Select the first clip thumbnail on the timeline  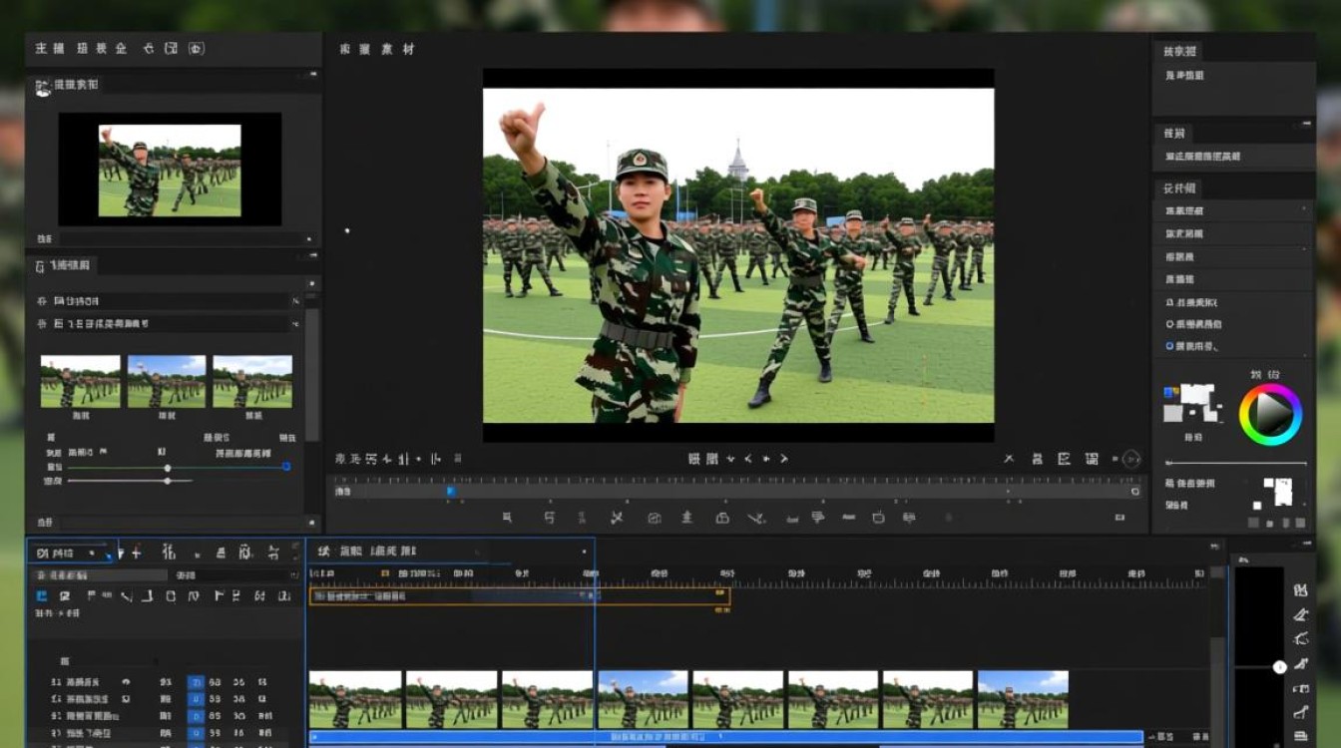click(355, 699)
